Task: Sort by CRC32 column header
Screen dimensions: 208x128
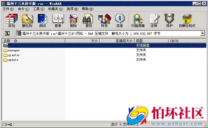Action: tap(187, 41)
